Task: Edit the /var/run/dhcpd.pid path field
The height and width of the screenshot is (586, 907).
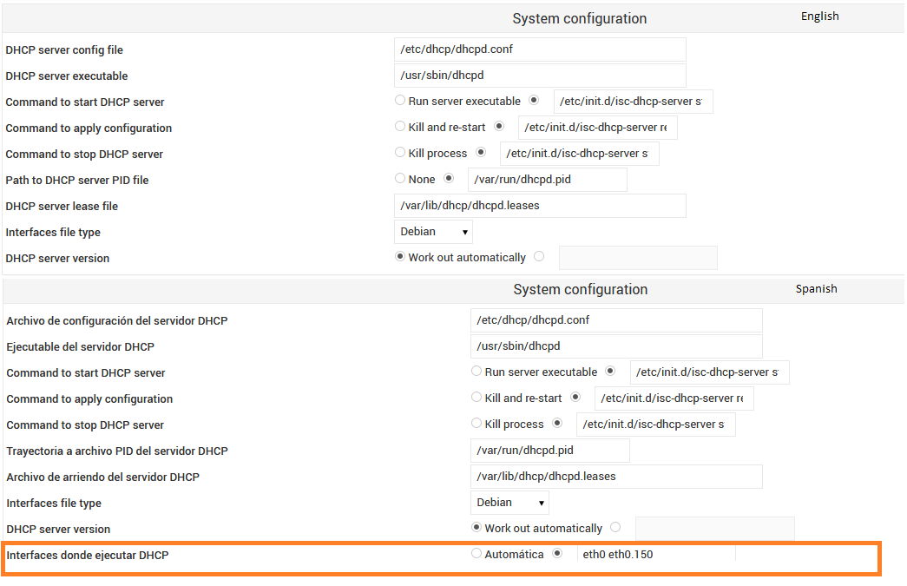Action: pos(547,179)
